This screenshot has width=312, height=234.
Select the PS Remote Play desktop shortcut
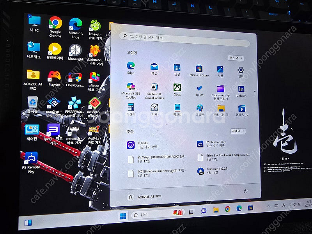click(x=31, y=163)
